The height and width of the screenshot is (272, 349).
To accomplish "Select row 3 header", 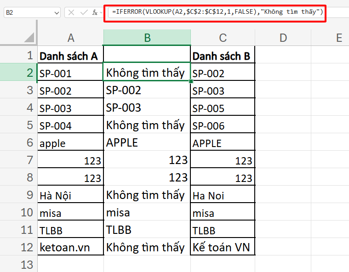I will coord(19,90).
